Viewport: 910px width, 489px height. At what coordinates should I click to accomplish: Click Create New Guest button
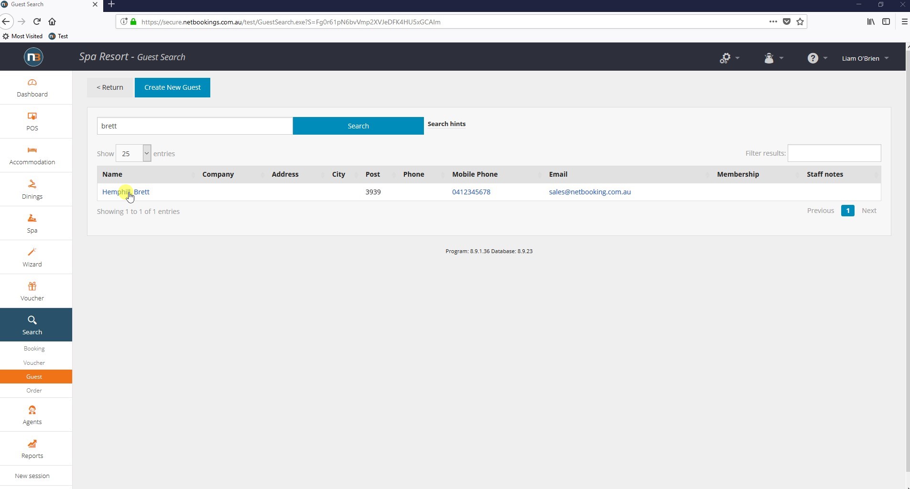pos(173,87)
